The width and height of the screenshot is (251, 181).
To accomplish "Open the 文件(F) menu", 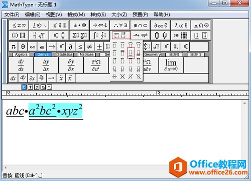I will pyautogui.click(x=12, y=14).
